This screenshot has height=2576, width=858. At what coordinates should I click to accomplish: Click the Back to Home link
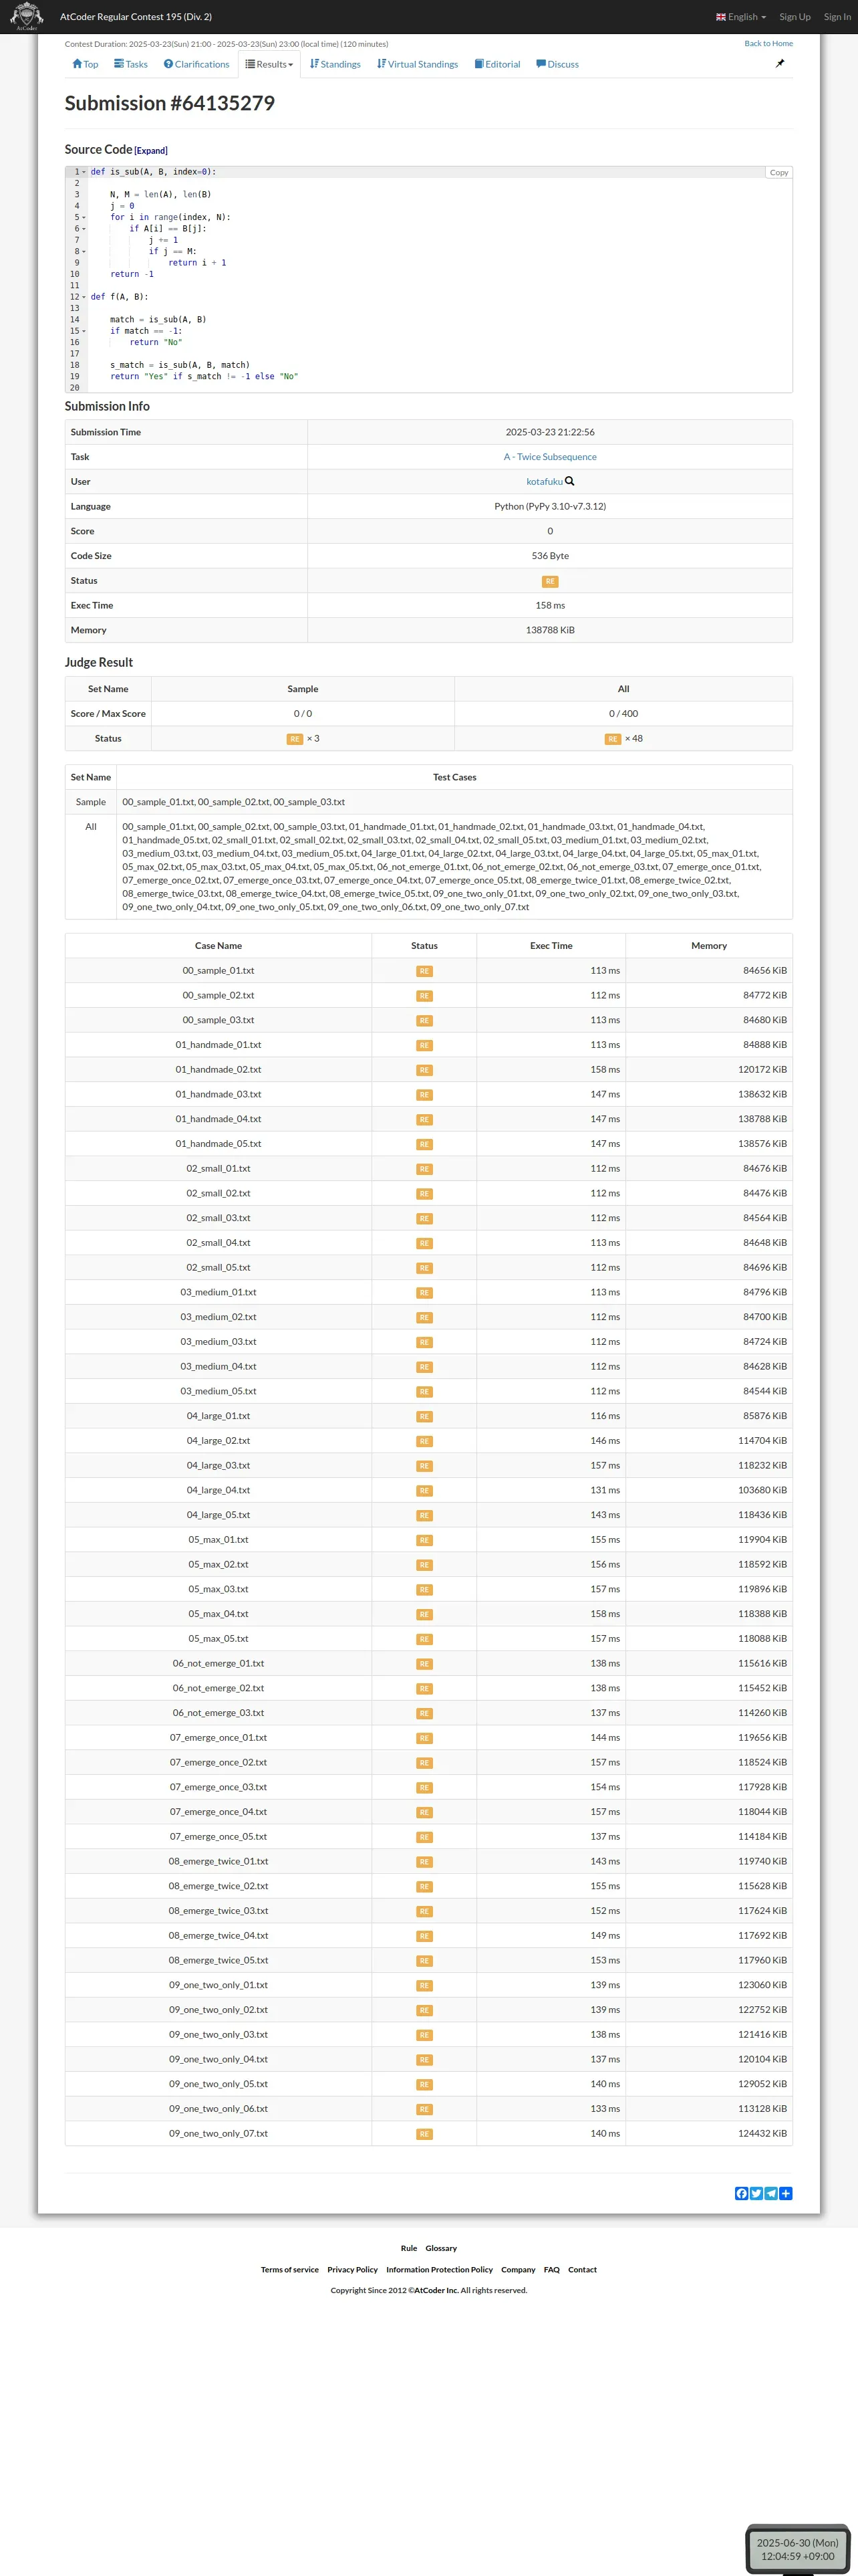pyautogui.click(x=768, y=44)
